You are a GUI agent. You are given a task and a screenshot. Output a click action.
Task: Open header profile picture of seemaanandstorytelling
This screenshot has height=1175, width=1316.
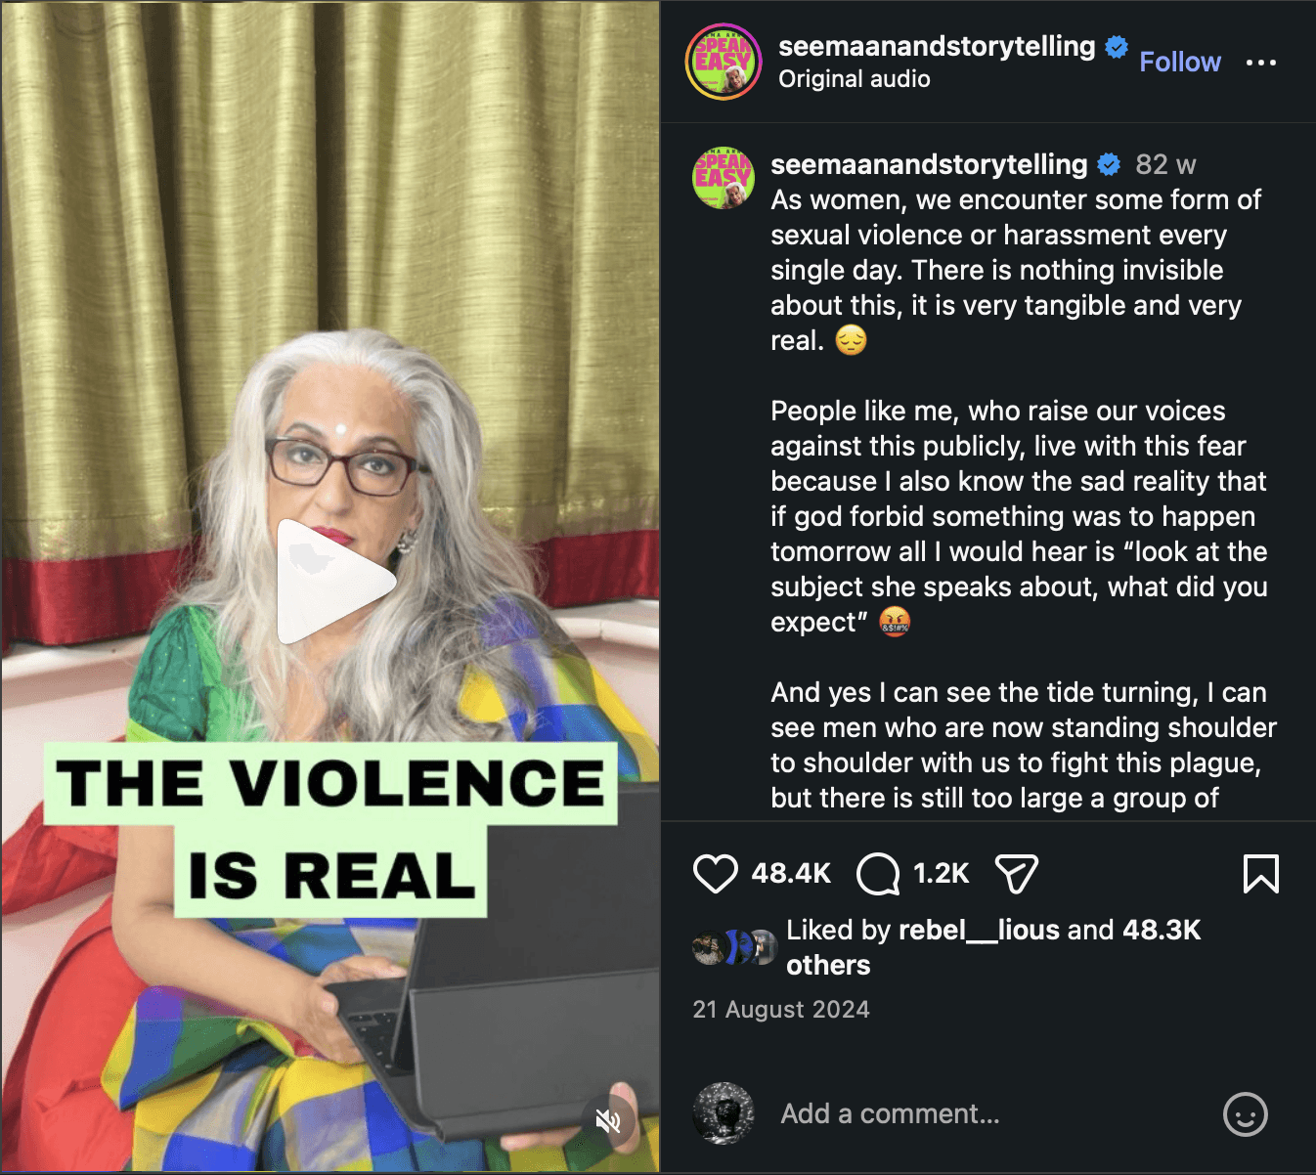click(724, 62)
